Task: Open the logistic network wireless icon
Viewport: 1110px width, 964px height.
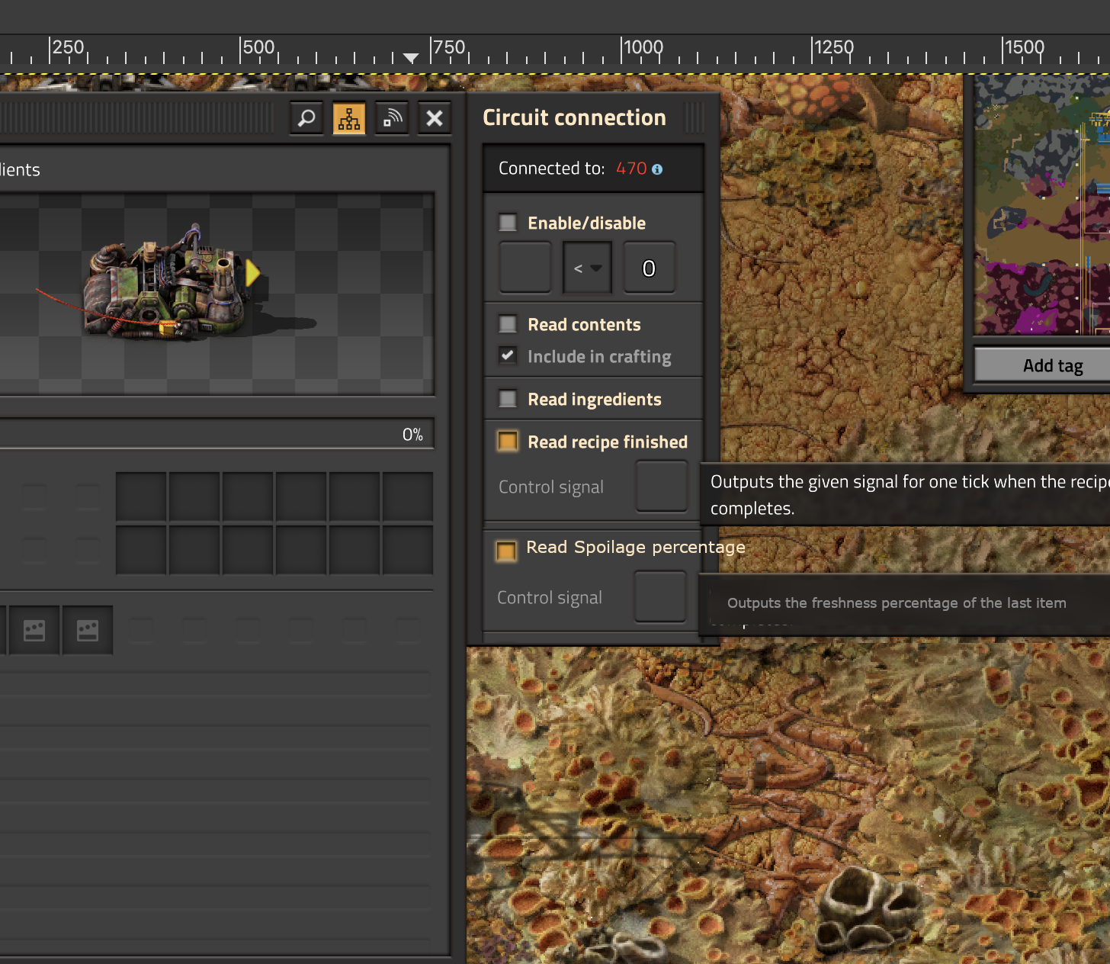Action: (392, 118)
